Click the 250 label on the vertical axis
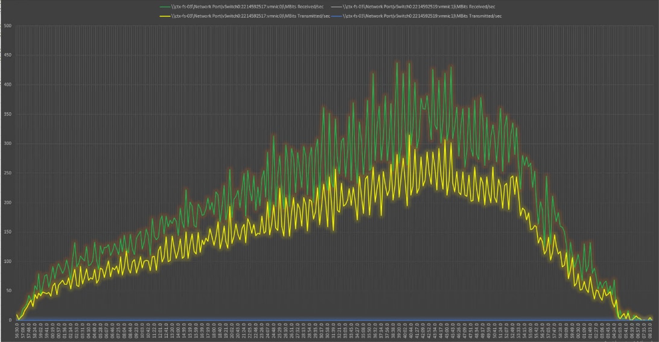659x342 pixels. [x=8, y=173]
